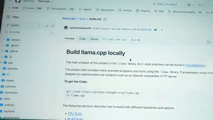This screenshot has height=120, width=213.
Task: Expand the .gemini folder
Action: click(x=3, y=45)
